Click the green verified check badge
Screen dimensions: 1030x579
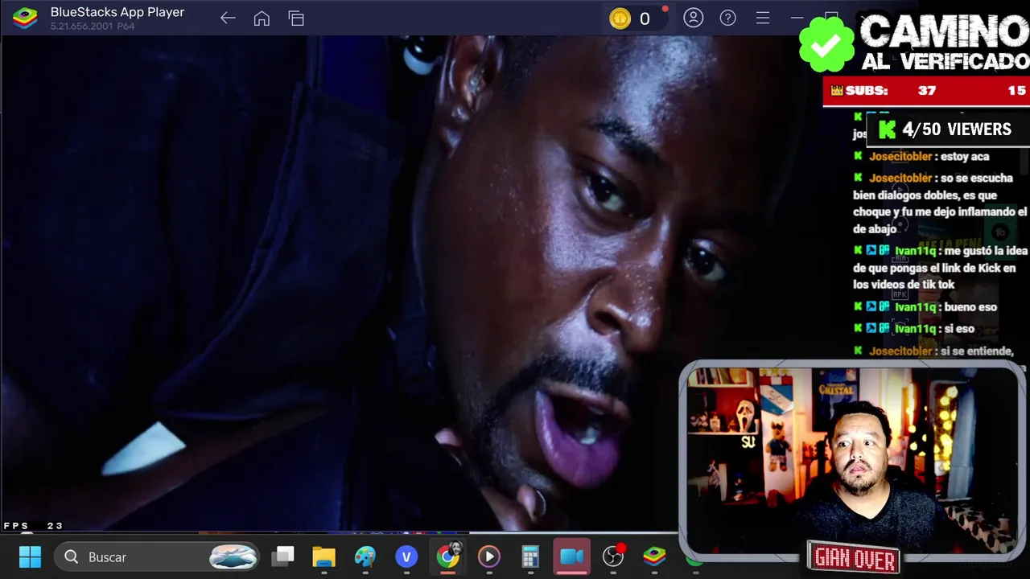pyautogui.click(x=826, y=45)
